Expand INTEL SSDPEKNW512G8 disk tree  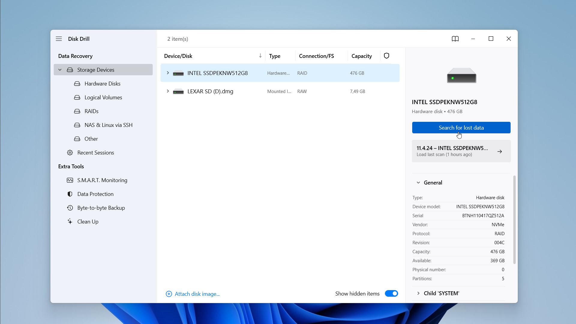(x=167, y=73)
